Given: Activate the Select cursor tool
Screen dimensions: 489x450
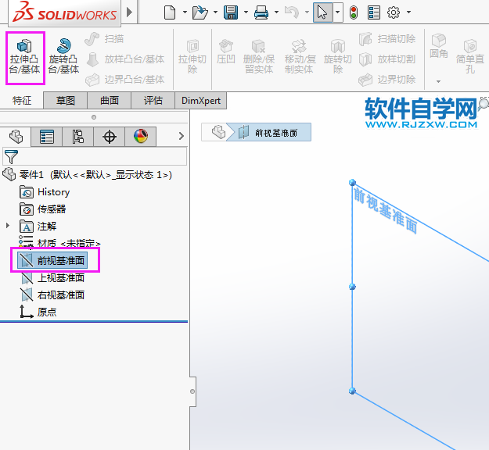Looking at the screenshot, I should click(x=322, y=12).
